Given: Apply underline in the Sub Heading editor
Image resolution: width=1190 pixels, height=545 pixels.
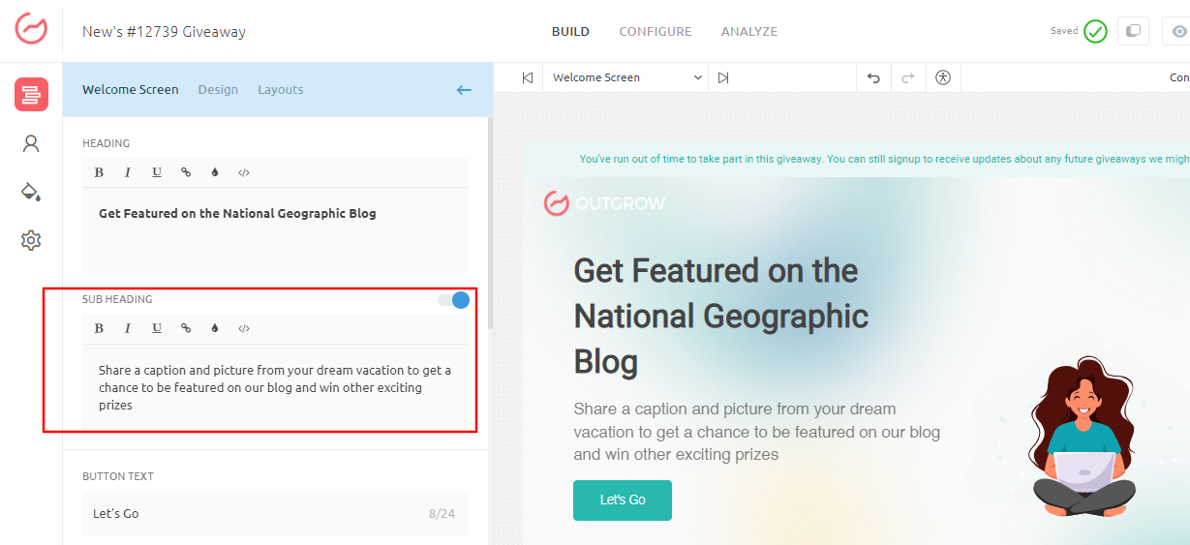Looking at the screenshot, I should coord(157,328).
